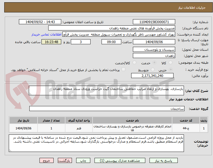
Task: Click the تعداد / مقدار column header
Action: [x=51, y=121]
